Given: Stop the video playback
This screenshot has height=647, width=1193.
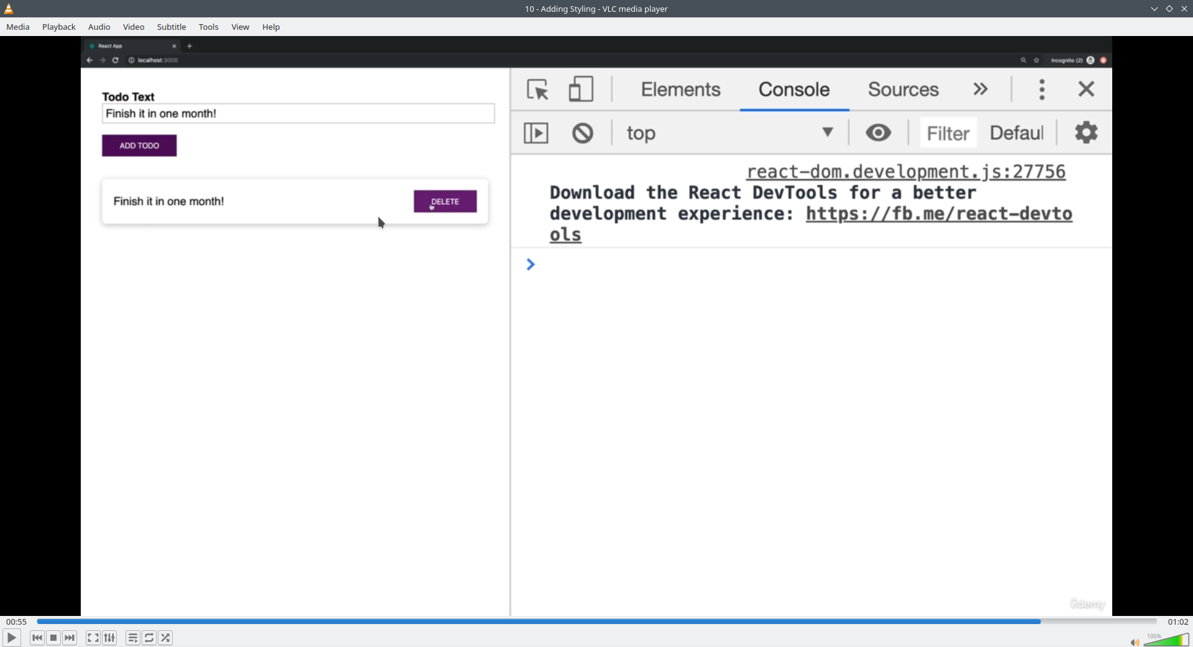Looking at the screenshot, I should (53, 638).
